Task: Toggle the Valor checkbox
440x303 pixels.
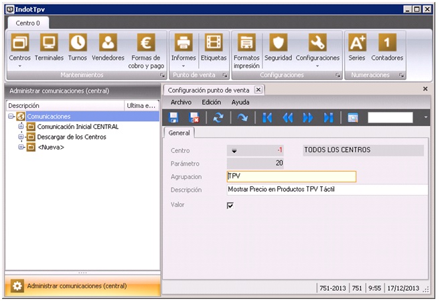Action: (x=230, y=206)
